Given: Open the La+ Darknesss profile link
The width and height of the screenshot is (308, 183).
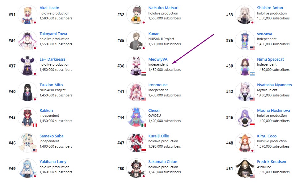Looking at the screenshot, I should [52, 59].
